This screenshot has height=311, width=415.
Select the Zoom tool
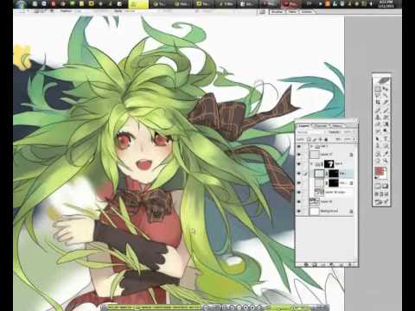[x=386, y=161]
